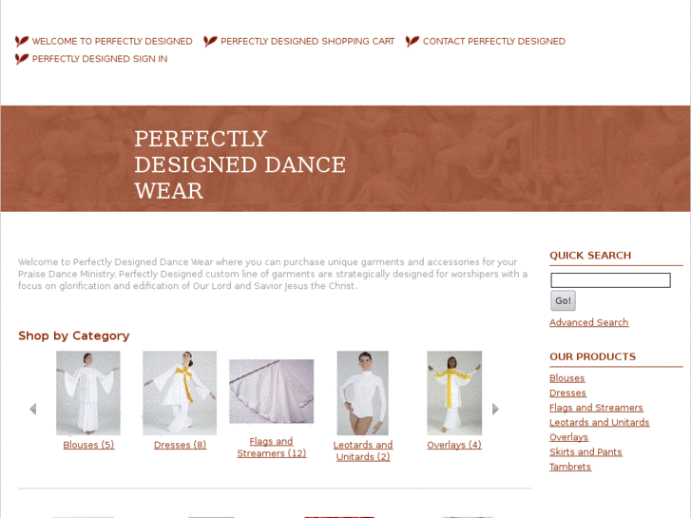Open Perfectly Designed Sign In menu item
The image size is (691, 518).
pyautogui.click(x=100, y=59)
